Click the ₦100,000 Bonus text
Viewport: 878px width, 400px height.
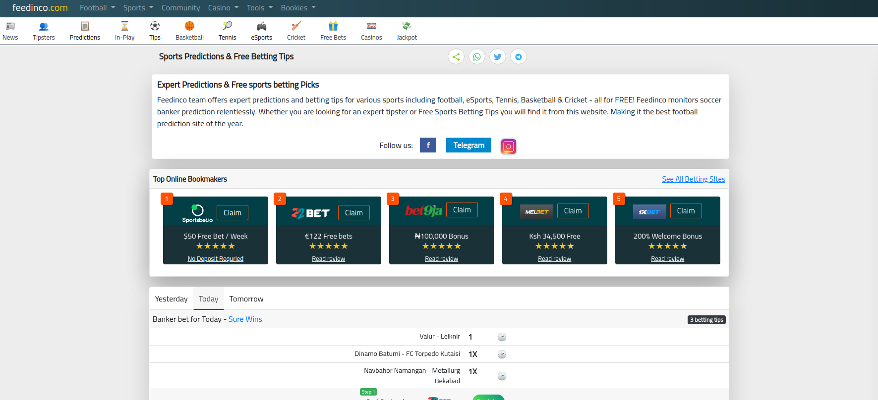tap(442, 236)
